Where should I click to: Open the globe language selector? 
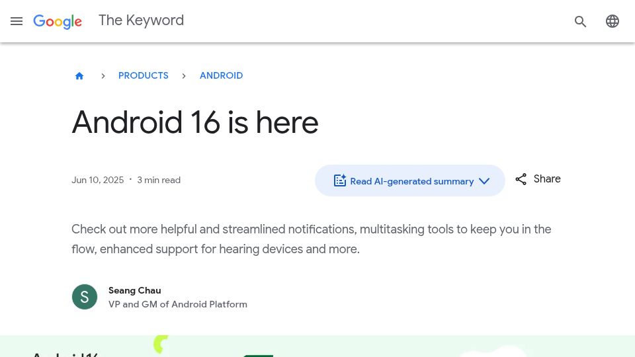pos(613,21)
